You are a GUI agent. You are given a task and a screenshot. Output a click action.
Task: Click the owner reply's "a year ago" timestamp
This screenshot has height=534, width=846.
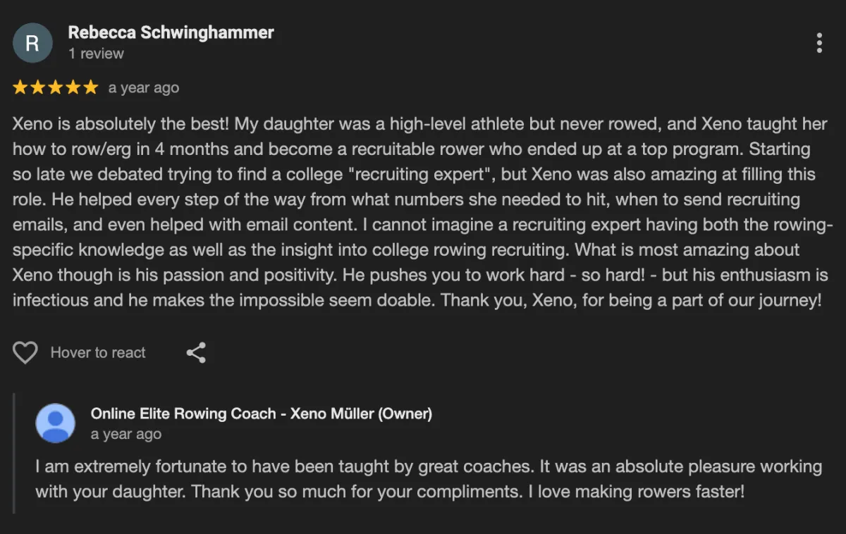click(x=126, y=435)
